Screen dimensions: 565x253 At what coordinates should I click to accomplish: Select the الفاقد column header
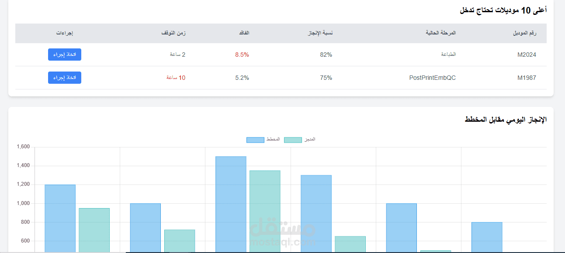(243, 33)
